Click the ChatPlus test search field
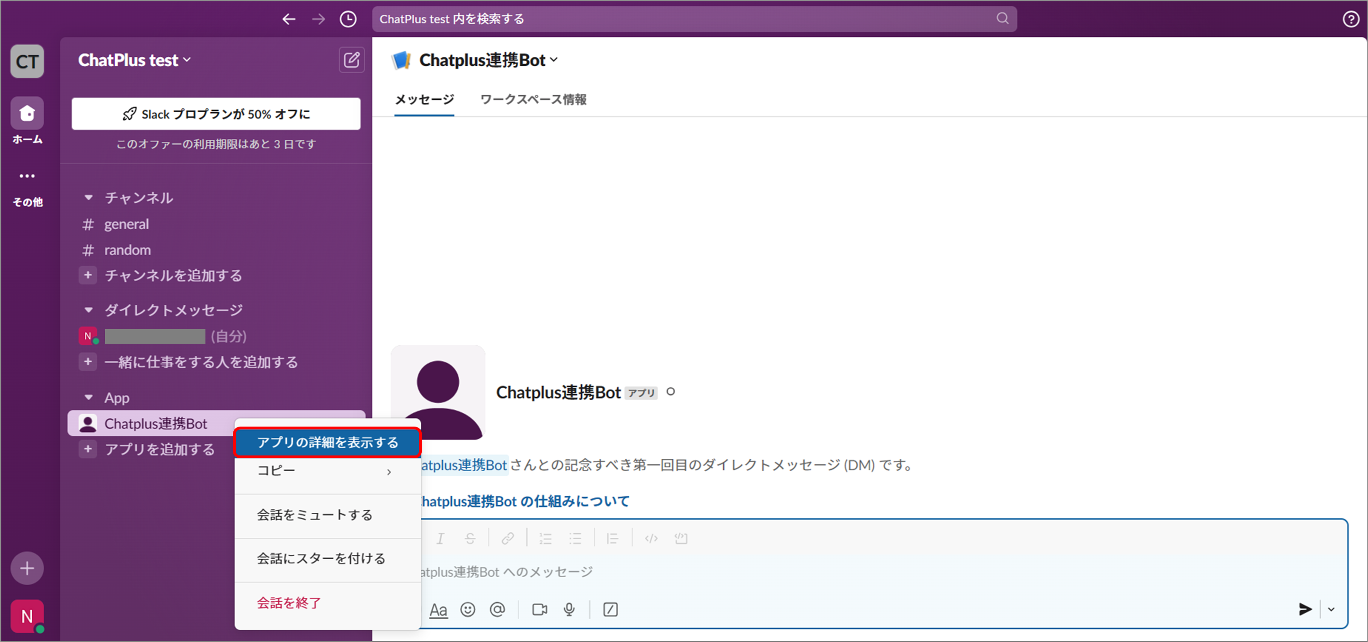The width and height of the screenshot is (1368, 642). point(694,19)
